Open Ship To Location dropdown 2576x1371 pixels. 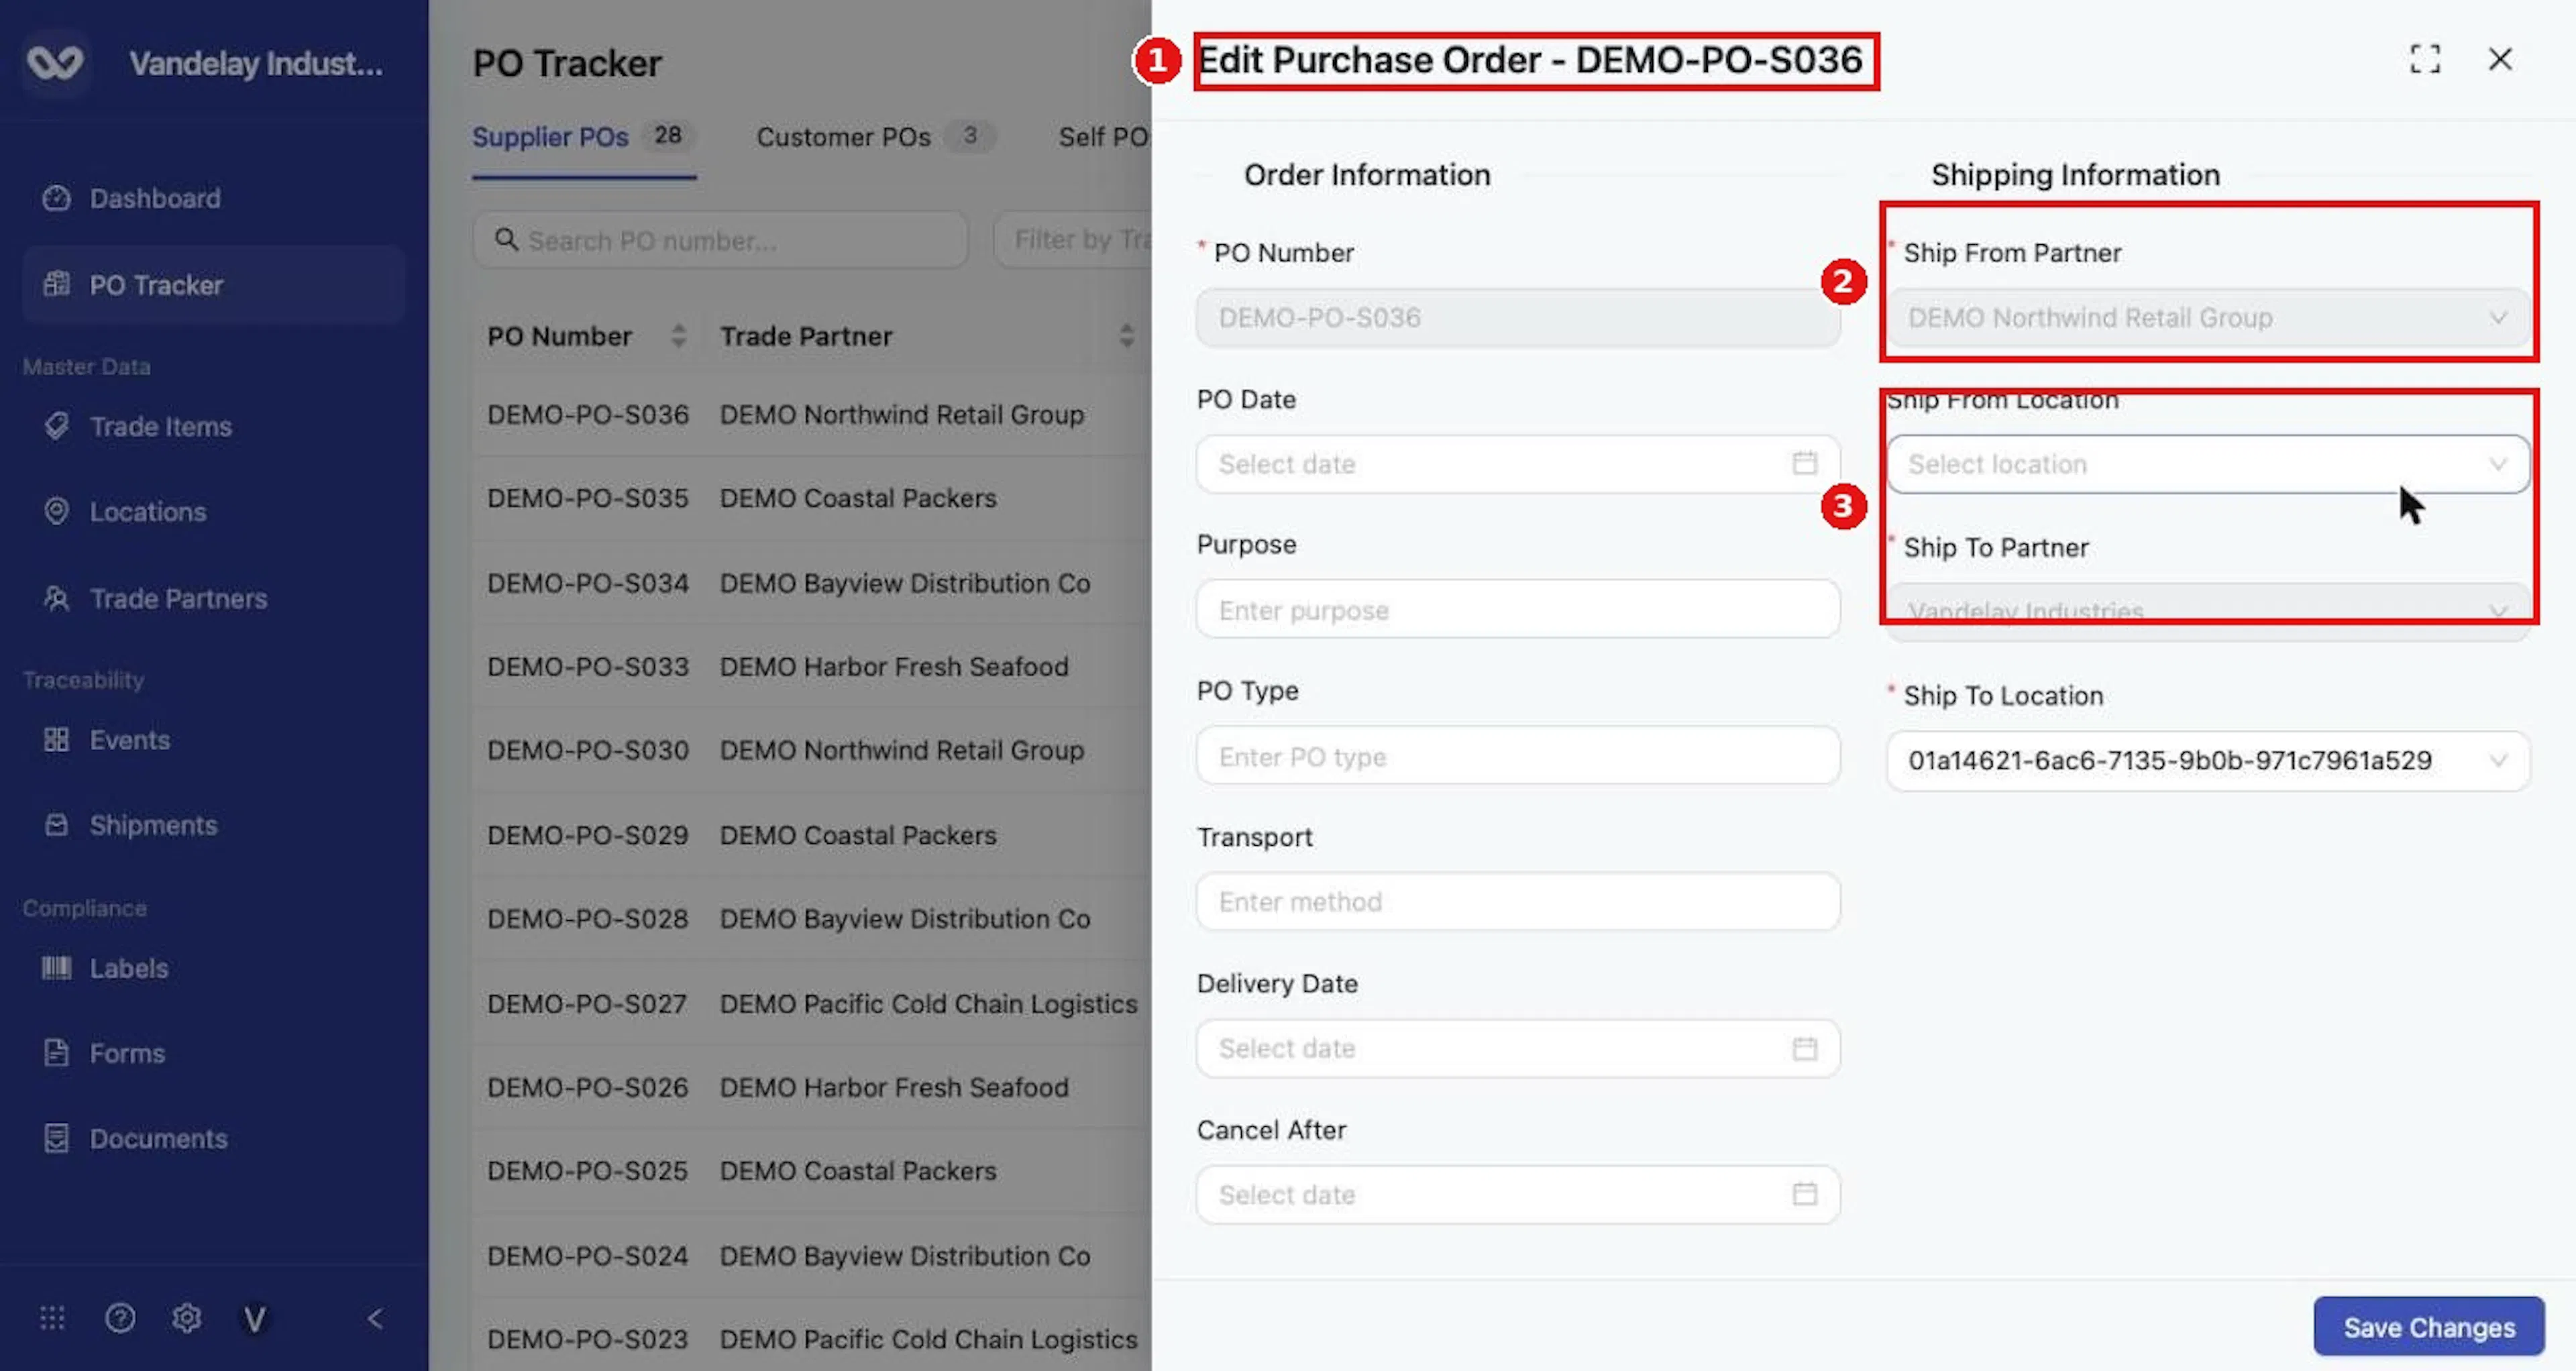tap(2208, 761)
